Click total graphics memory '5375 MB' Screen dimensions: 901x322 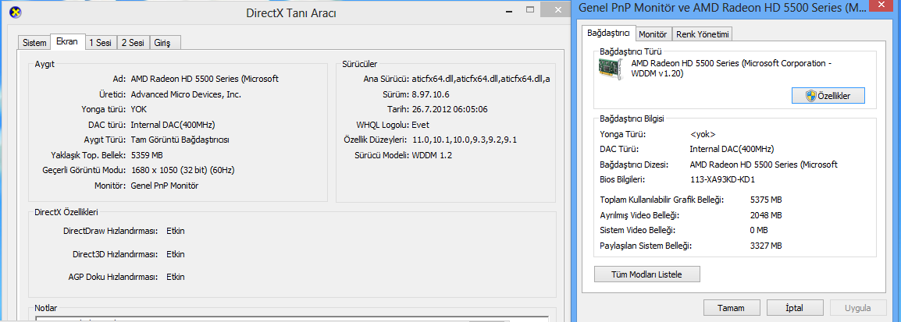766,200
